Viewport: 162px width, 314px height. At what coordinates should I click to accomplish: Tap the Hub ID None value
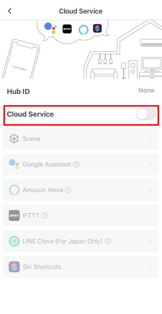[146, 90]
